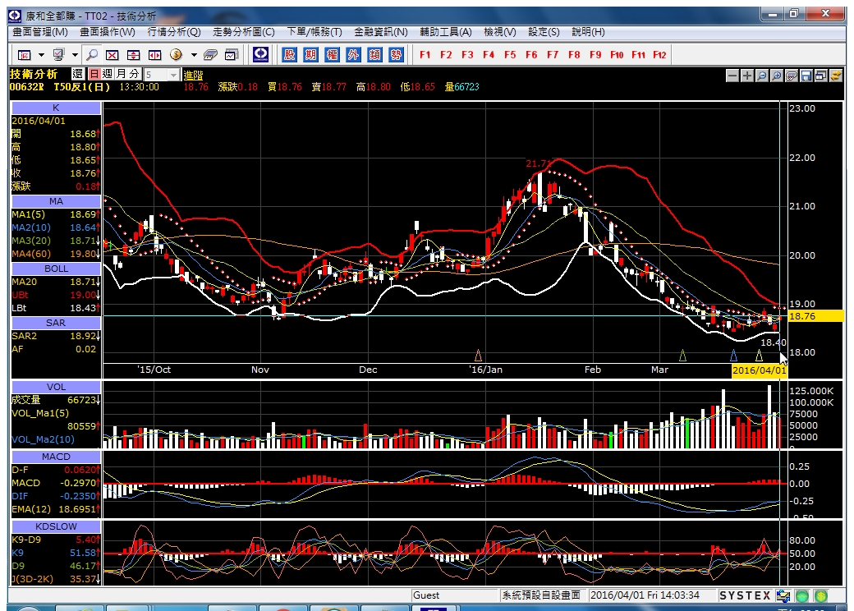Switch the chart period to 週 (weekly)
This screenshot has width=854, height=611.
pos(108,74)
